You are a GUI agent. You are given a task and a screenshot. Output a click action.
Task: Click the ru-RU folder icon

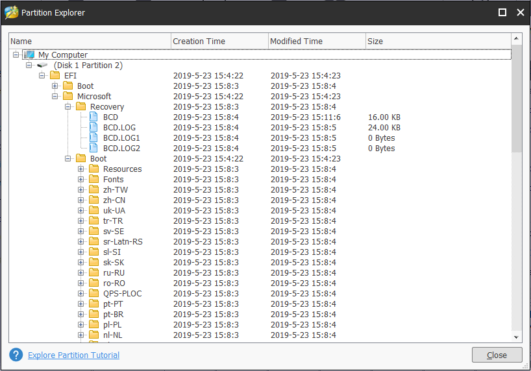point(94,272)
